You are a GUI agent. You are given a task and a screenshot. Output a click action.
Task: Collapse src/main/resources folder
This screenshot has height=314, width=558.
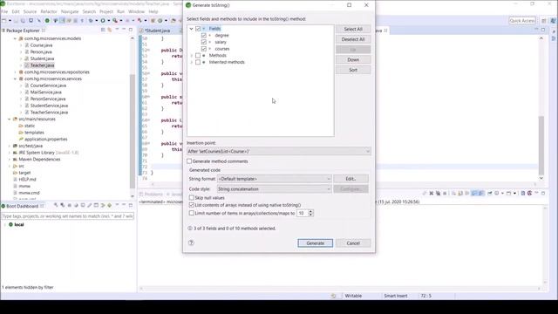[10, 119]
